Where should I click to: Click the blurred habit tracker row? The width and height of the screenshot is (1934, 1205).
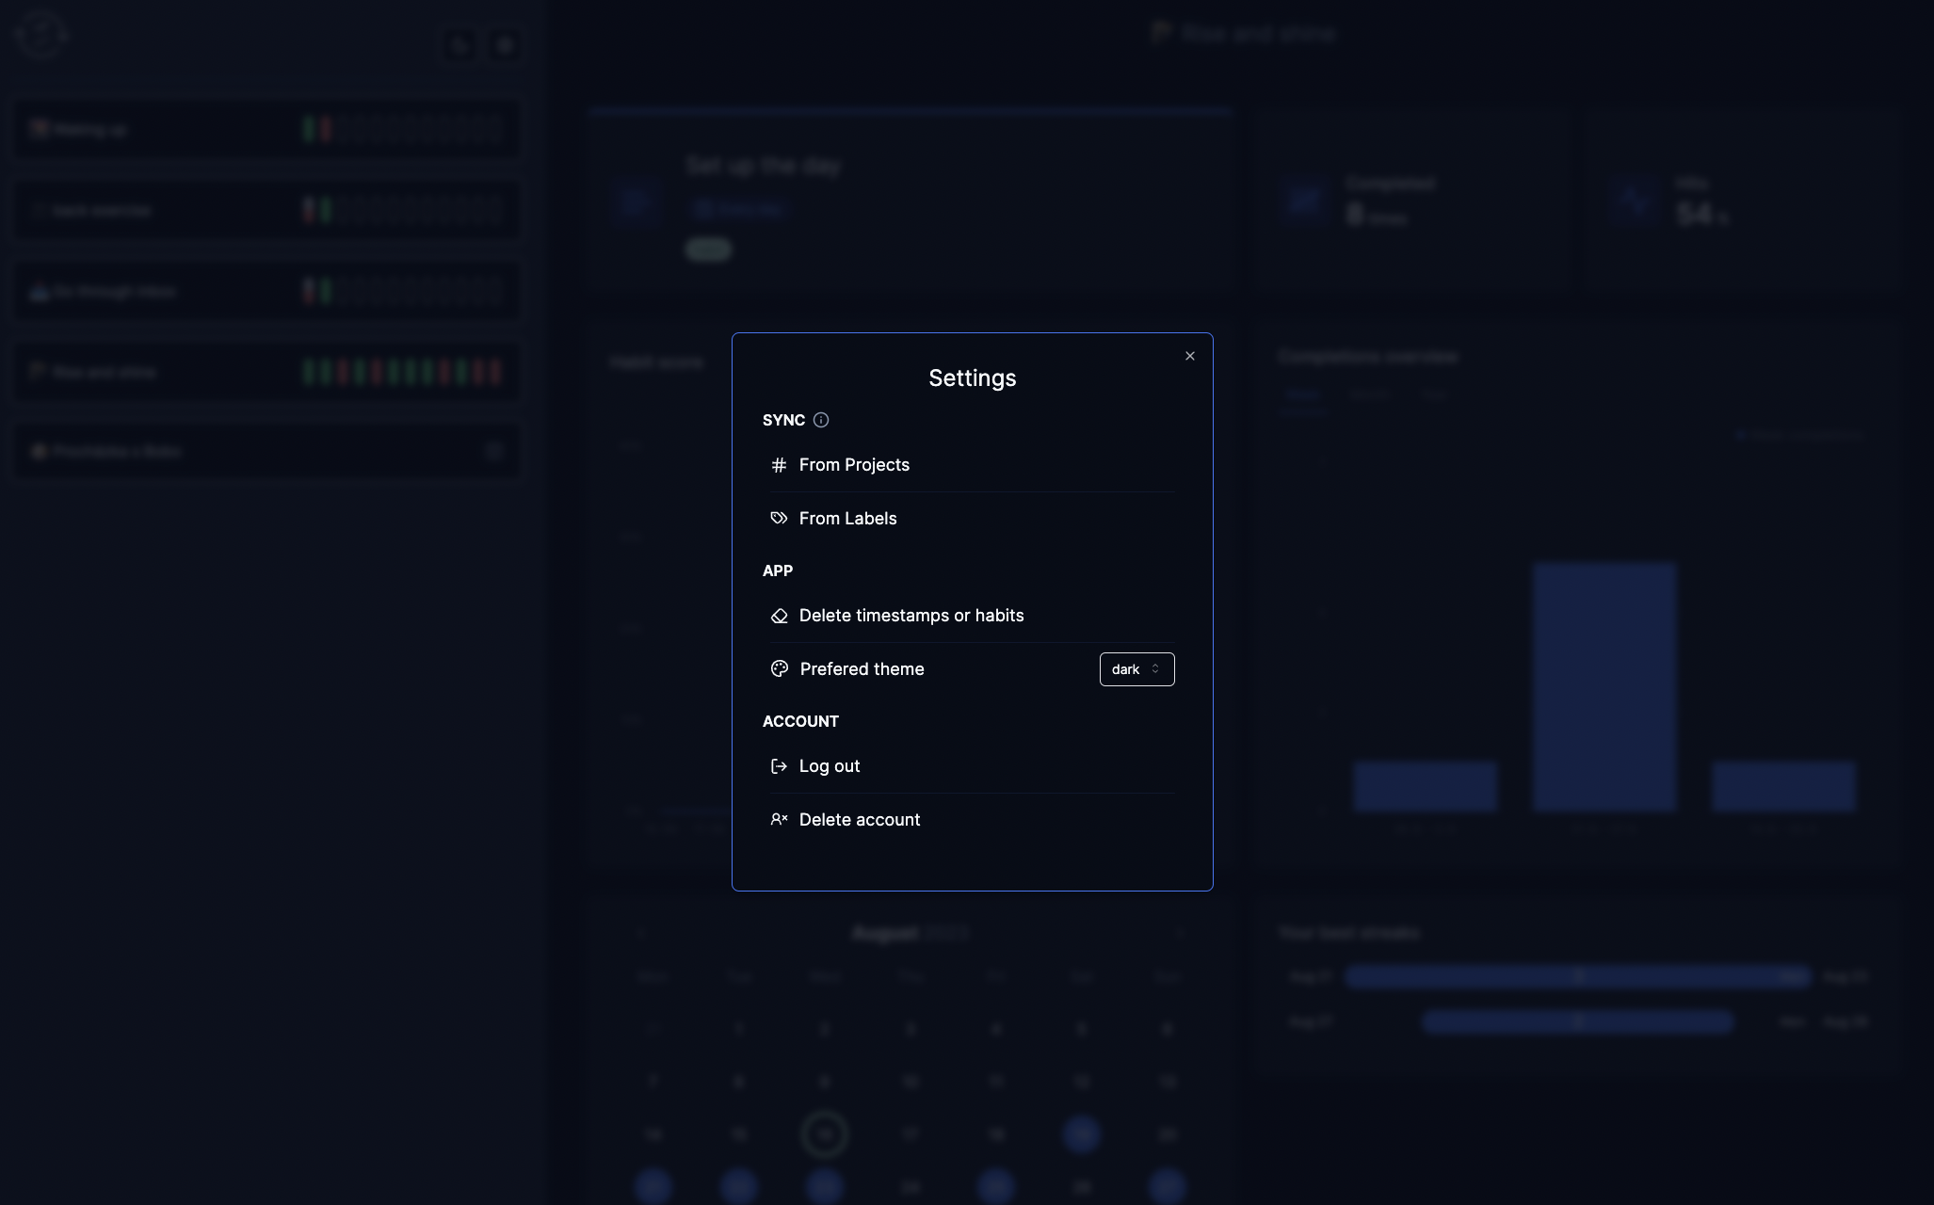tap(266, 371)
